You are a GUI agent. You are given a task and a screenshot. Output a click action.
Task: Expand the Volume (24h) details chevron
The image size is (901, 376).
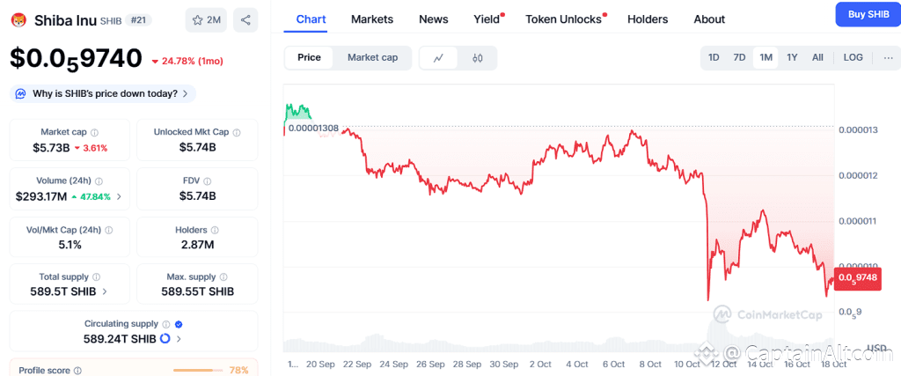click(x=120, y=196)
